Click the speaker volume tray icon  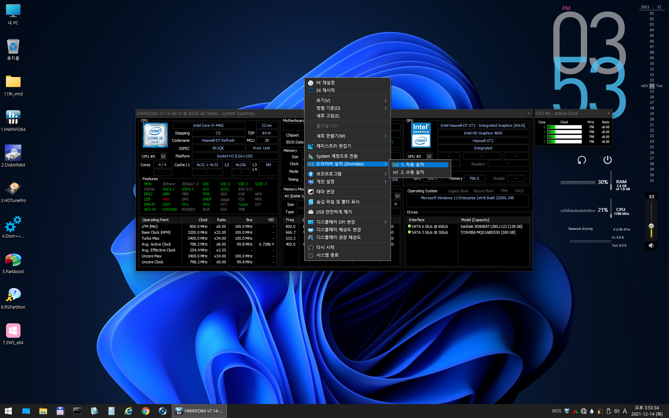(x=617, y=411)
